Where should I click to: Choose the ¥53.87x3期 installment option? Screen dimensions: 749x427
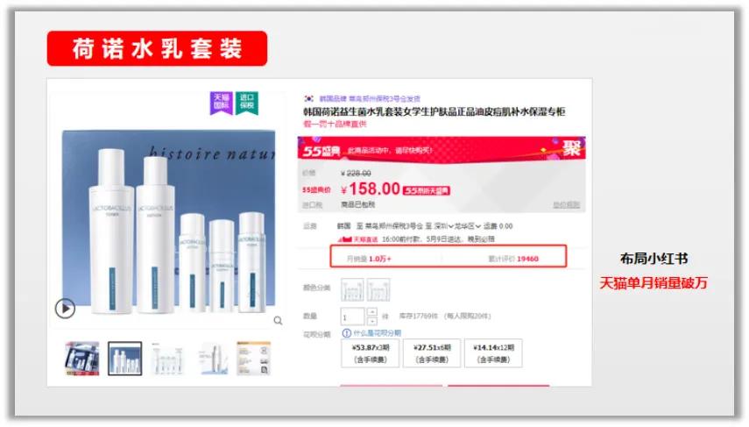click(371, 353)
